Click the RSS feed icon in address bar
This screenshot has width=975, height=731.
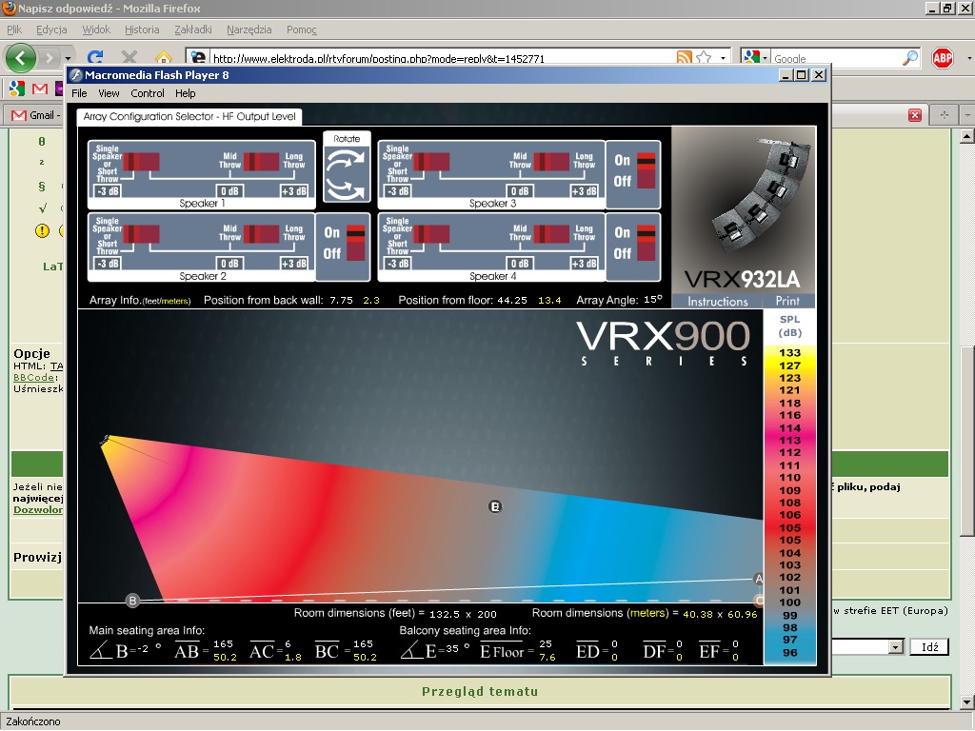click(x=684, y=58)
